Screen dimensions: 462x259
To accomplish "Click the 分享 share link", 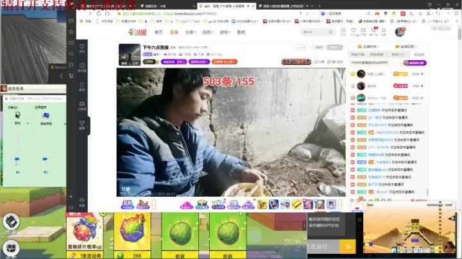I will [320, 62].
